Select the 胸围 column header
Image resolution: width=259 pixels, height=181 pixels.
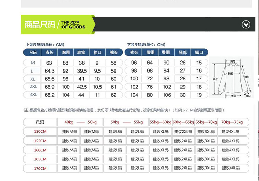coord(66,53)
